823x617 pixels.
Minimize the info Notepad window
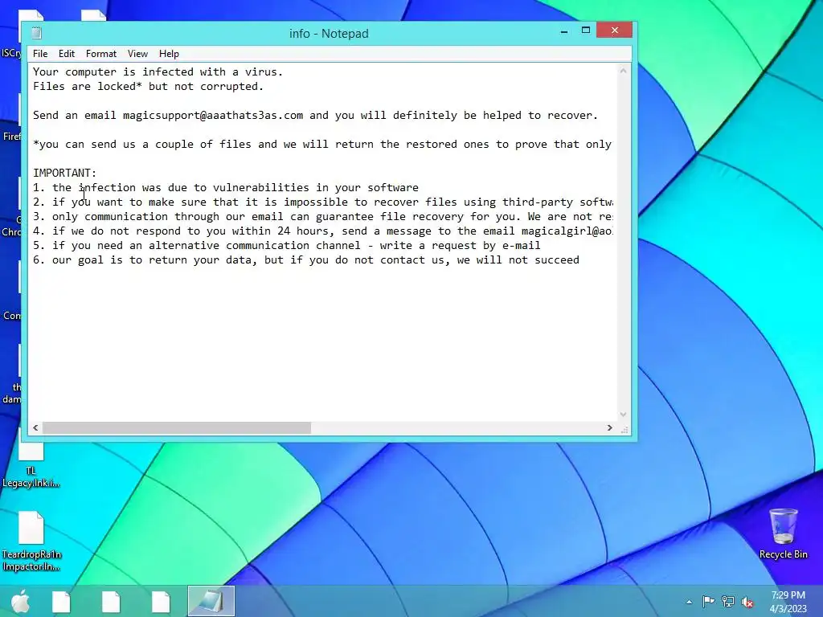564,31
